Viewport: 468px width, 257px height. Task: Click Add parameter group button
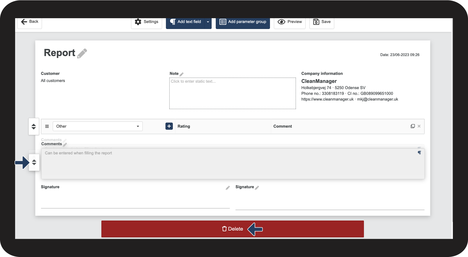pos(243,22)
